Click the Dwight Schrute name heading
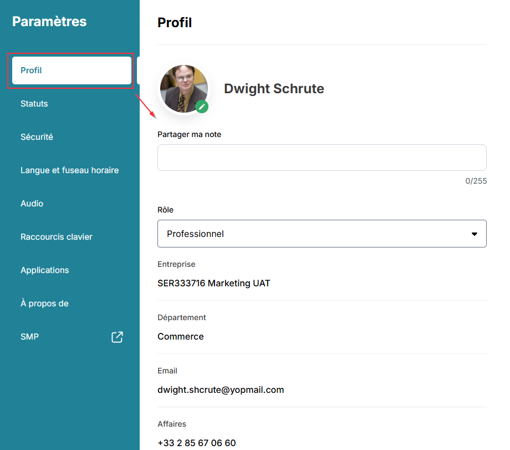This screenshot has width=510, height=450. (x=274, y=89)
